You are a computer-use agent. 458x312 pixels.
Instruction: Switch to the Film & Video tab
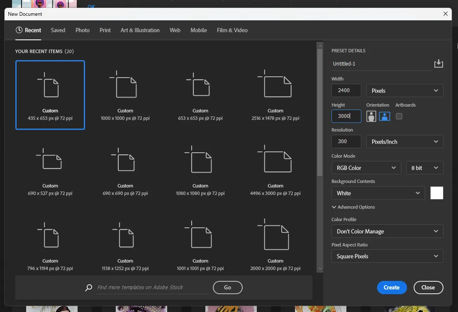[232, 30]
